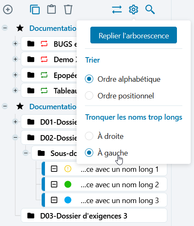
Task: Select "...ce avec un nom long 3" row
Action: 104,200
